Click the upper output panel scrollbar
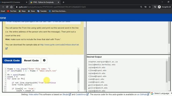This screenshot has height=96, width=172. pos(169,33)
